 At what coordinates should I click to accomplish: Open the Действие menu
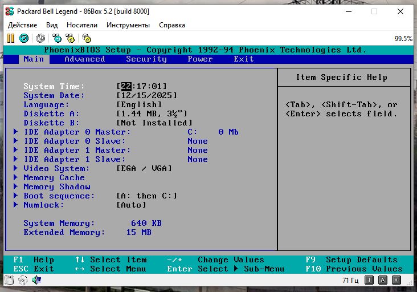[x=23, y=25]
